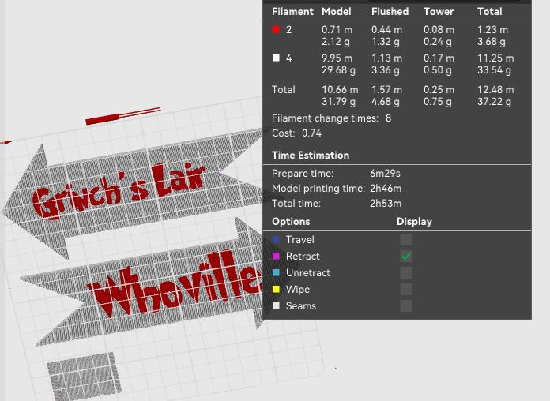Click the Model column header
This screenshot has height=401, width=550.
point(337,12)
